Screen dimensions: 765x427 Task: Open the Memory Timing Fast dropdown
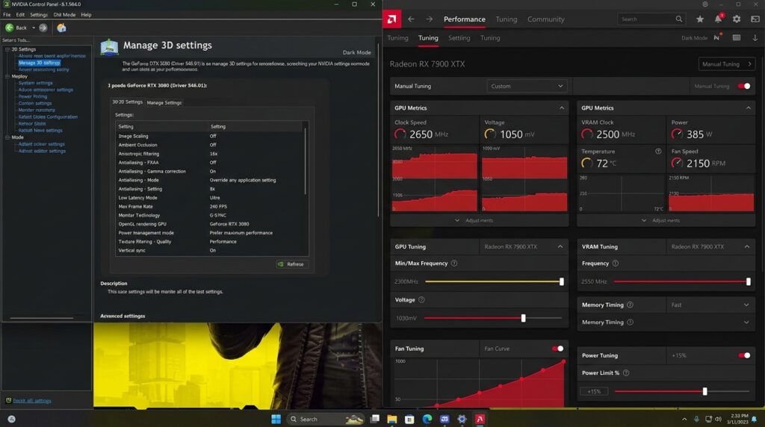[x=710, y=305]
